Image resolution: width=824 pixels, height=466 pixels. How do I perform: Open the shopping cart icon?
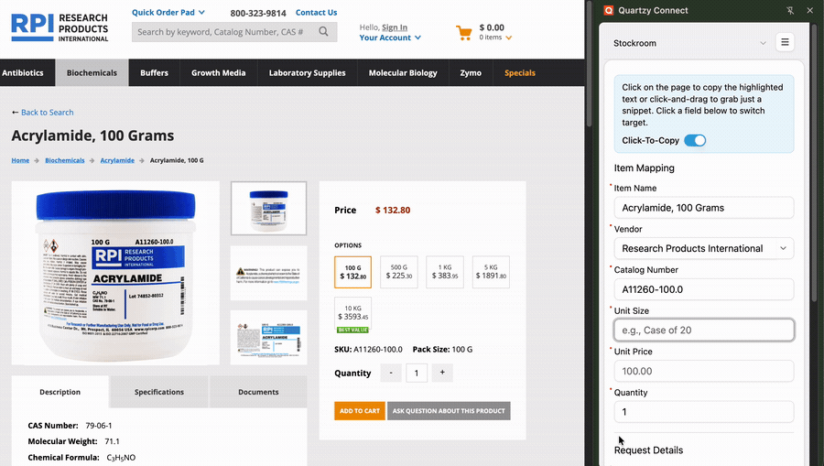pyautogui.click(x=463, y=33)
